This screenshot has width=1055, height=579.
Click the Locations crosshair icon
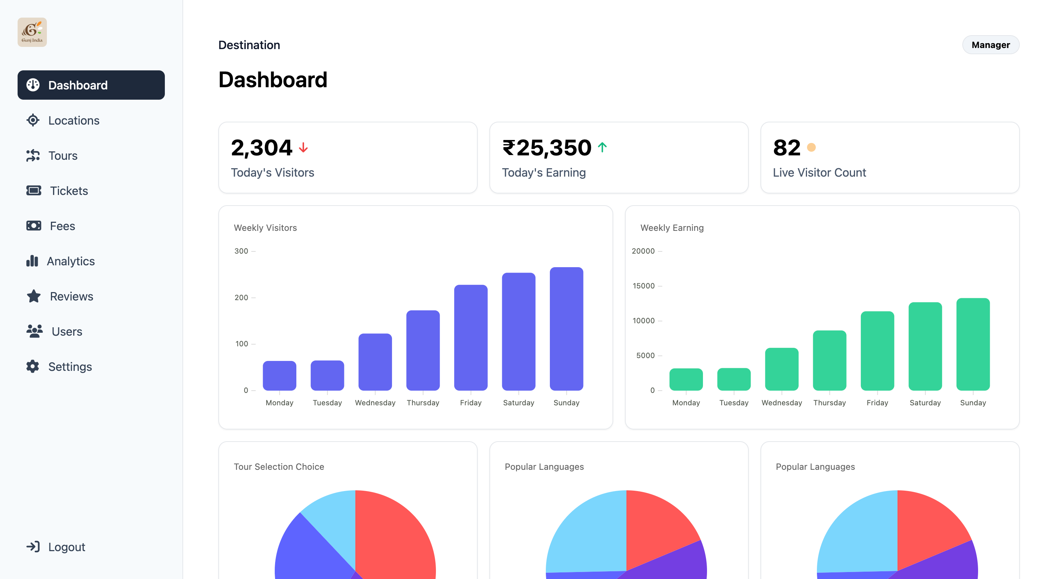coord(33,120)
